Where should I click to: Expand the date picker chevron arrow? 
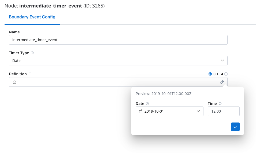tap(198, 111)
